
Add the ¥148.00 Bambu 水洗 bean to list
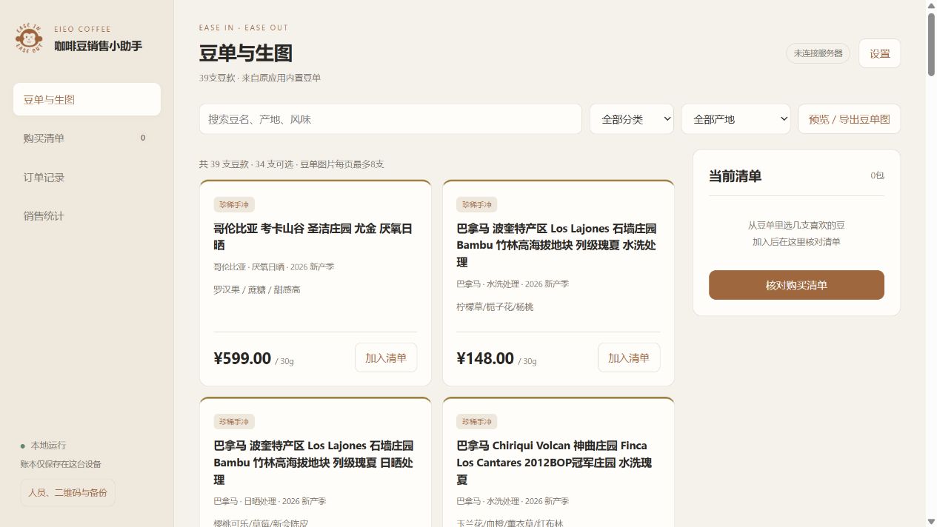[x=629, y=358]
